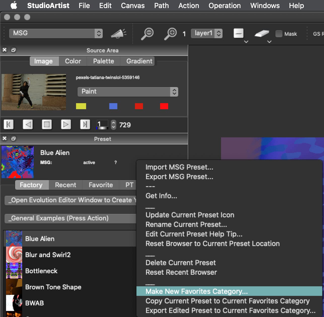This screenshot has height=317, width=324.
Task: Open the MSG operation mode dropdown
Action: pos(56,33)
